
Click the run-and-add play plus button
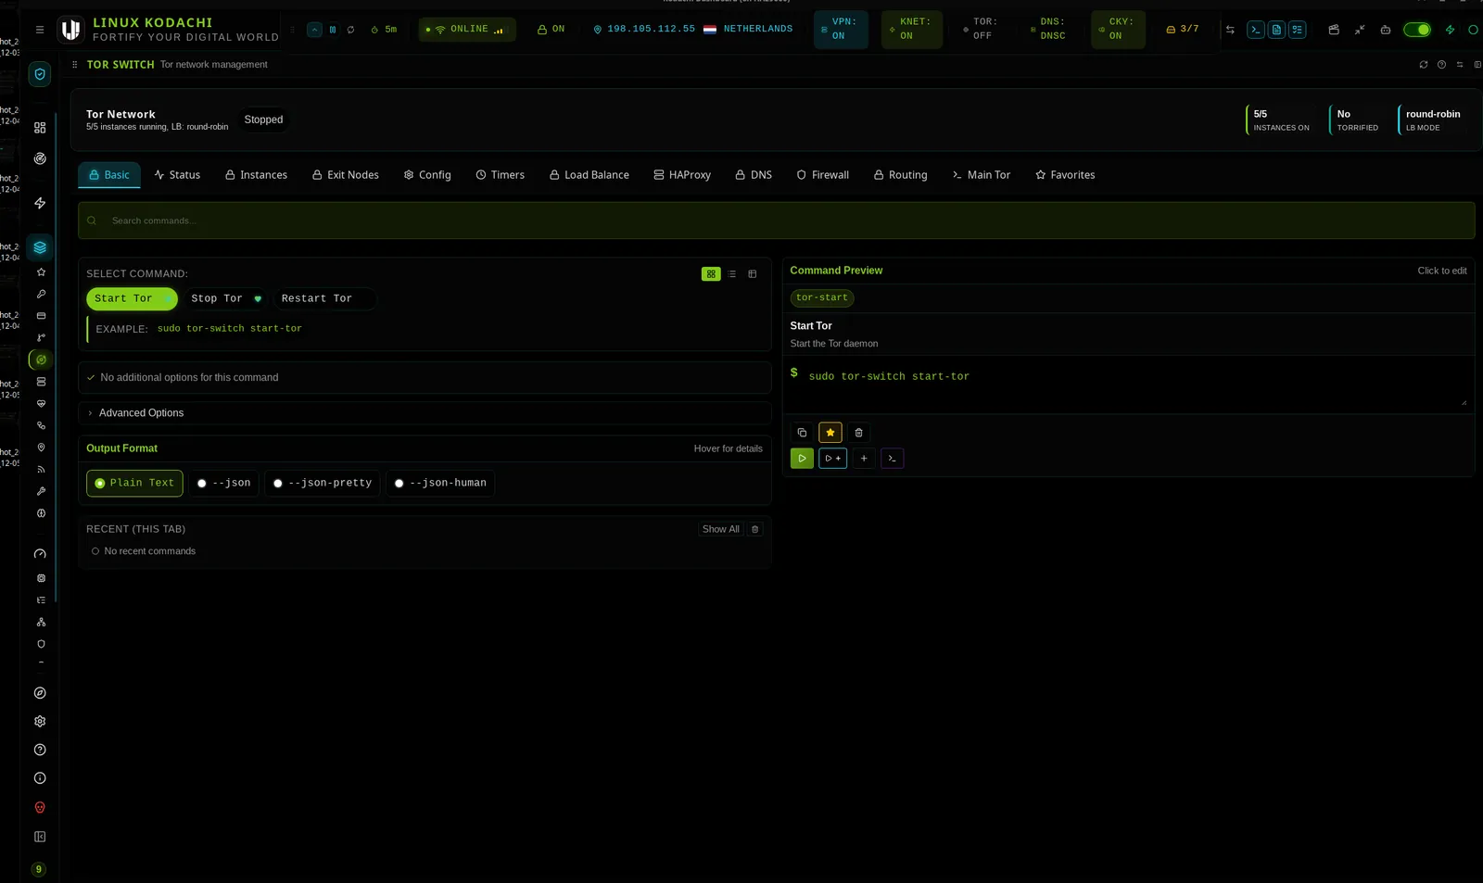pos(833,459)
